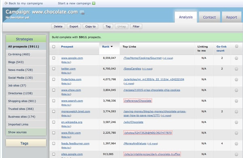243x158 pixels.
Task: Tick the www.search.com checkbox
Action: click(x=53, y=101)
